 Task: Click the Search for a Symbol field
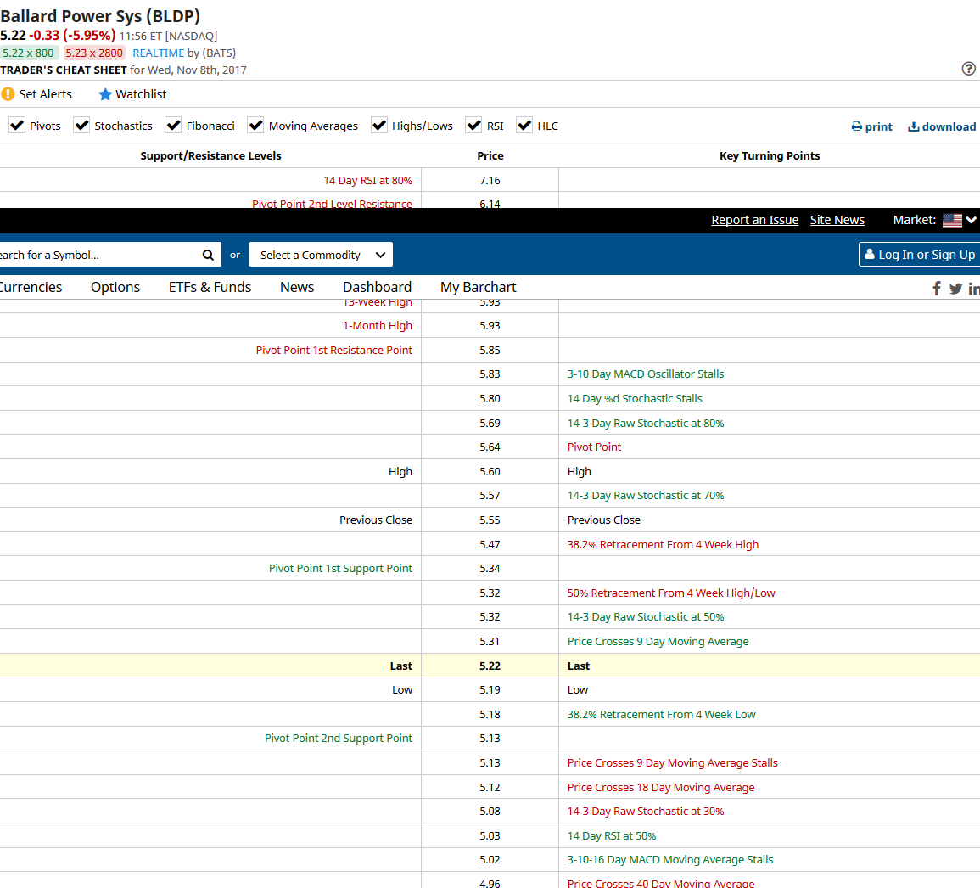coord(100,255)
